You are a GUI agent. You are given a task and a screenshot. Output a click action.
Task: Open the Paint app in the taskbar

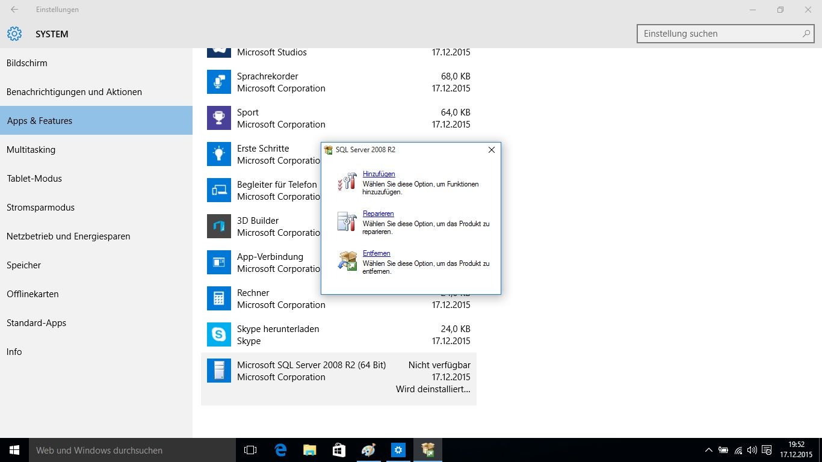pos(368,450)
